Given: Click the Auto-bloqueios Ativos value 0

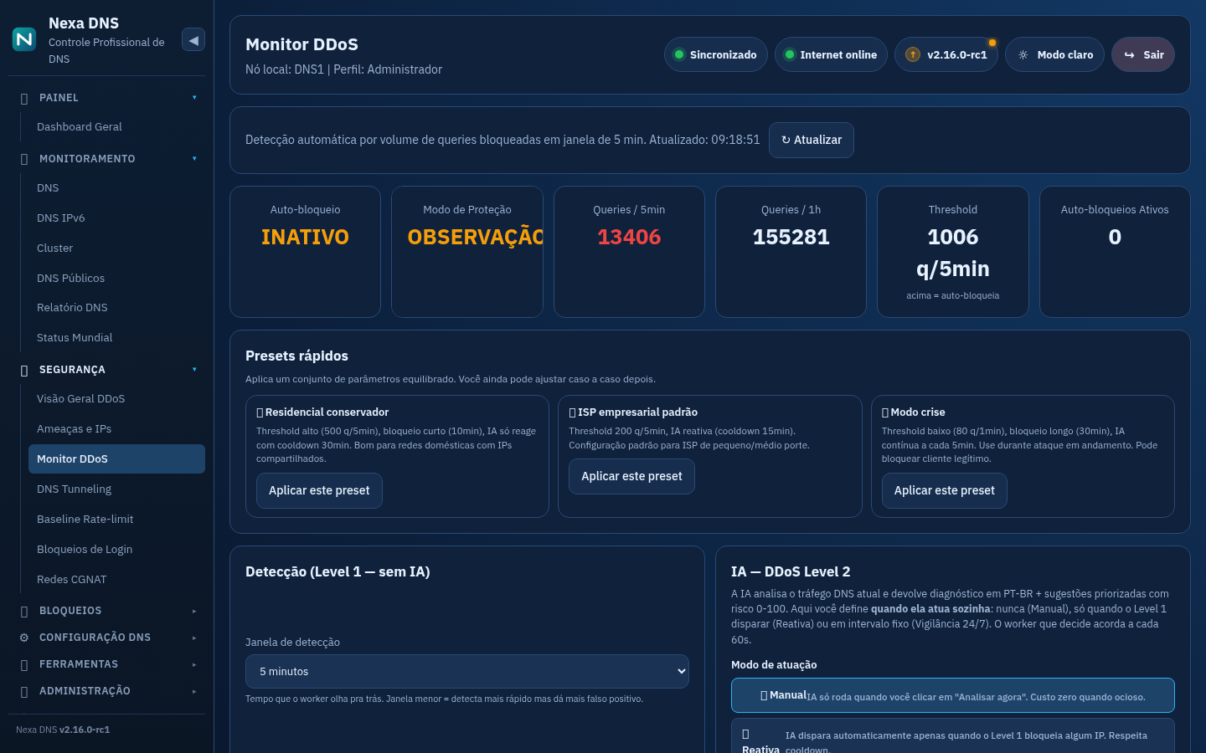Looking at the screenshot, I should pyautogui.click(x=1115, y=237).
